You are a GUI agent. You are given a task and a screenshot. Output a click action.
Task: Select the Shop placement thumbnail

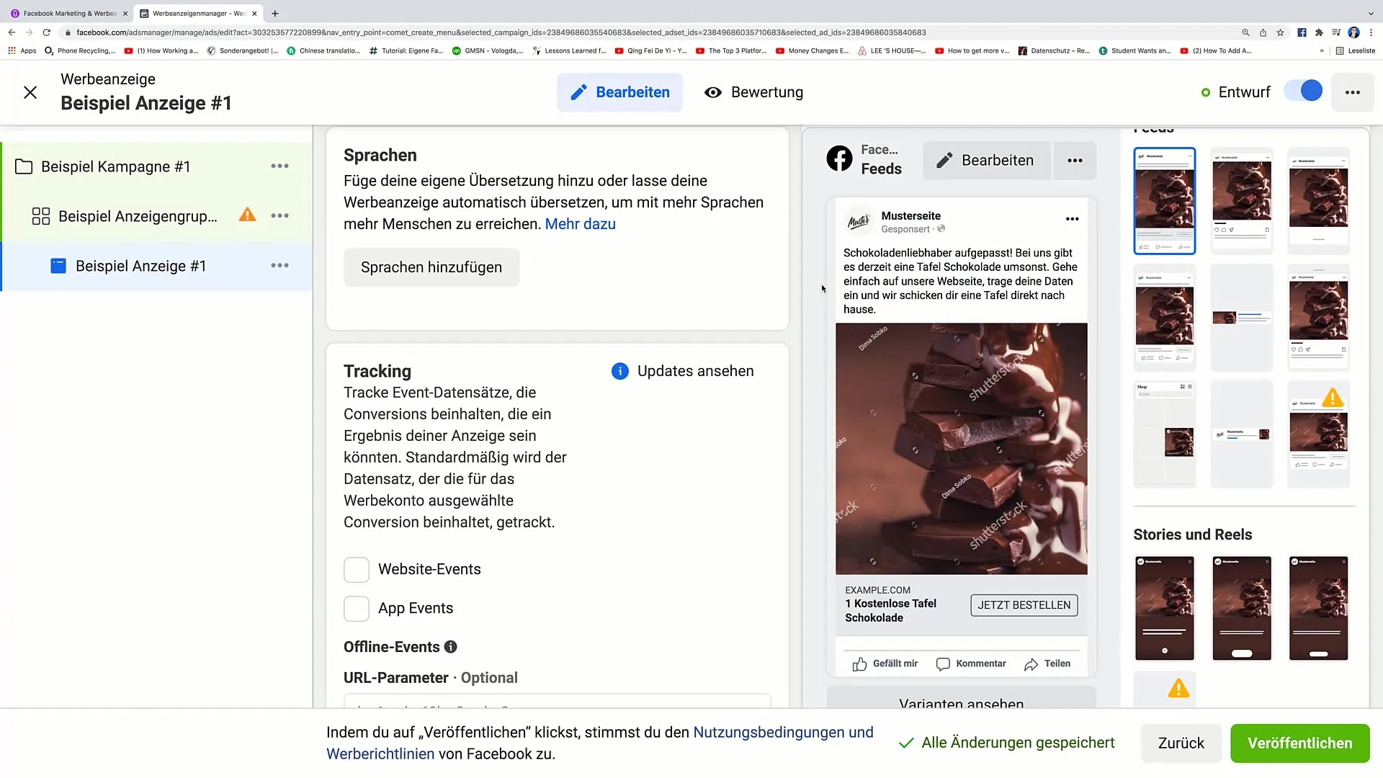[1164, 434]
